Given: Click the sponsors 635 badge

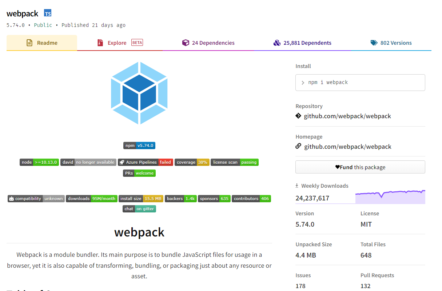Looking at the screenshot, I should (x=214, y=199).
